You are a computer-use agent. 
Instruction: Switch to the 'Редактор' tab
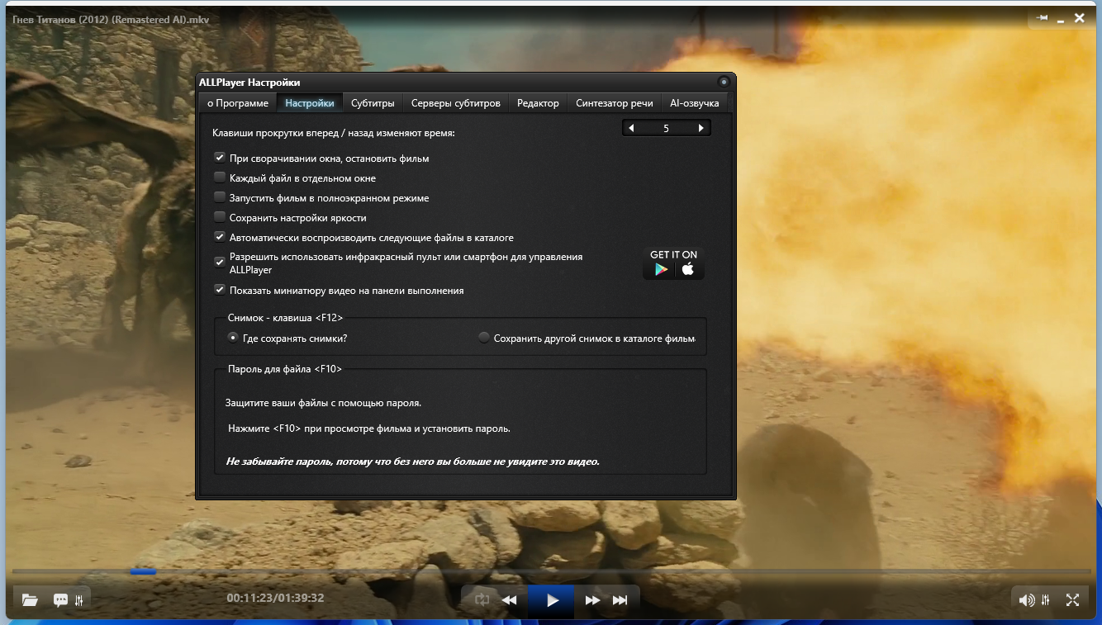point(539,103)
